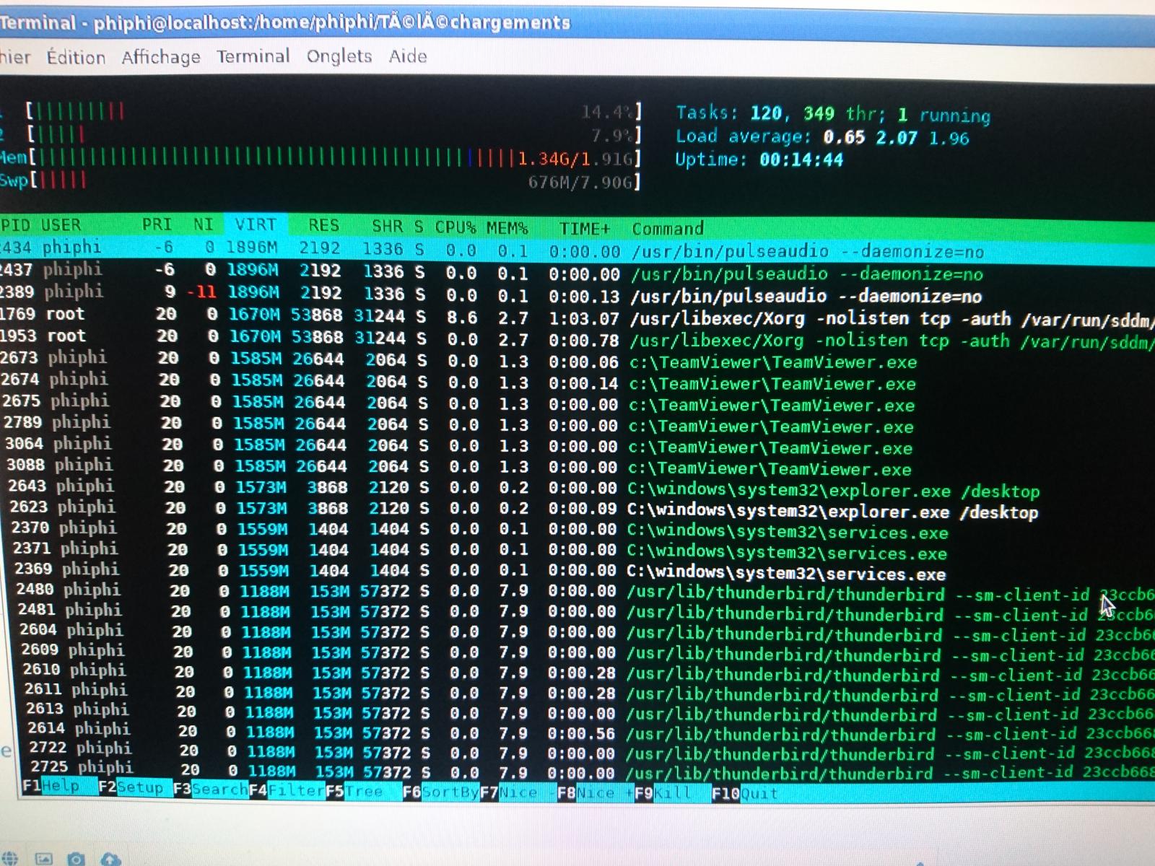Sort by the PRI column header
1155x866 pixels.
(157, 225)
